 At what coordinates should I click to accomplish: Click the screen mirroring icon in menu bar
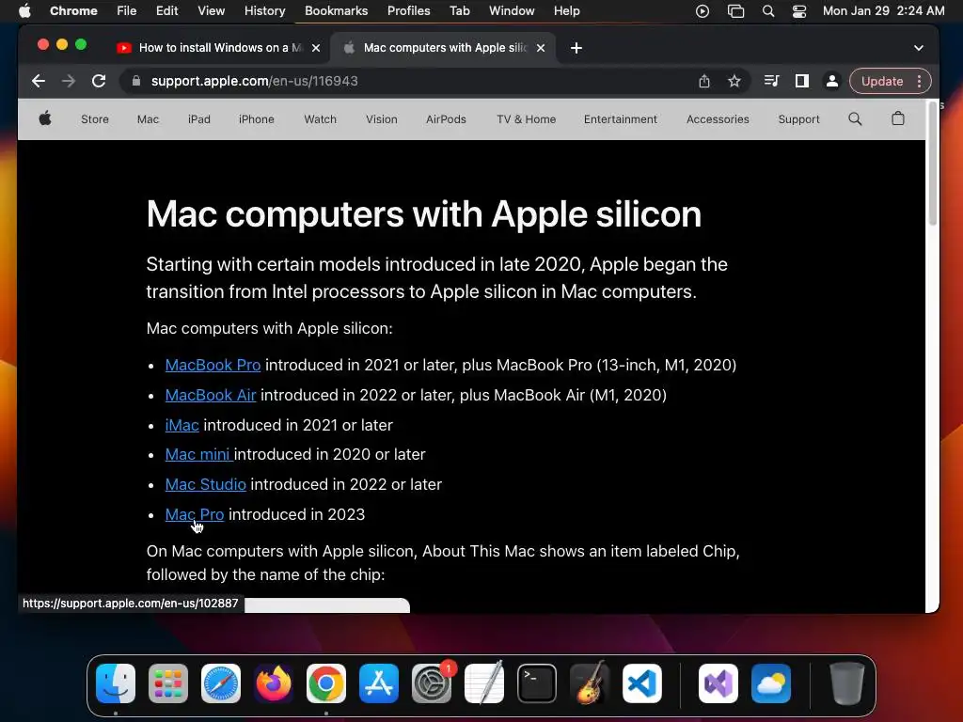735,11
